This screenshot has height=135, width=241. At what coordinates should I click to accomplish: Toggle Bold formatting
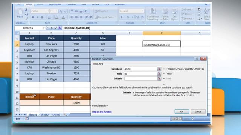pos(33,17)
